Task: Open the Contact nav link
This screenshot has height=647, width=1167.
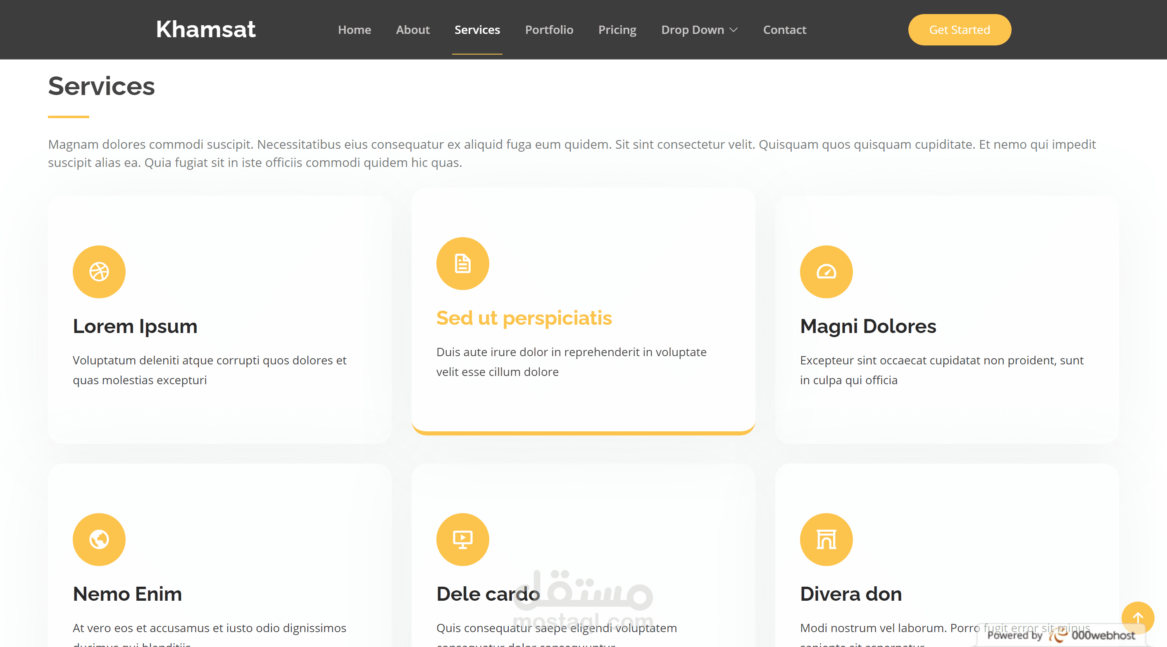Action: point(785,30)
